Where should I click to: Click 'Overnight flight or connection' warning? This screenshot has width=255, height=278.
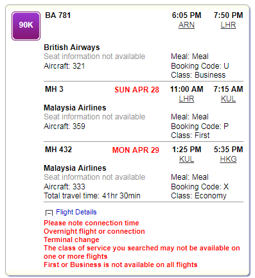point(94,231)
